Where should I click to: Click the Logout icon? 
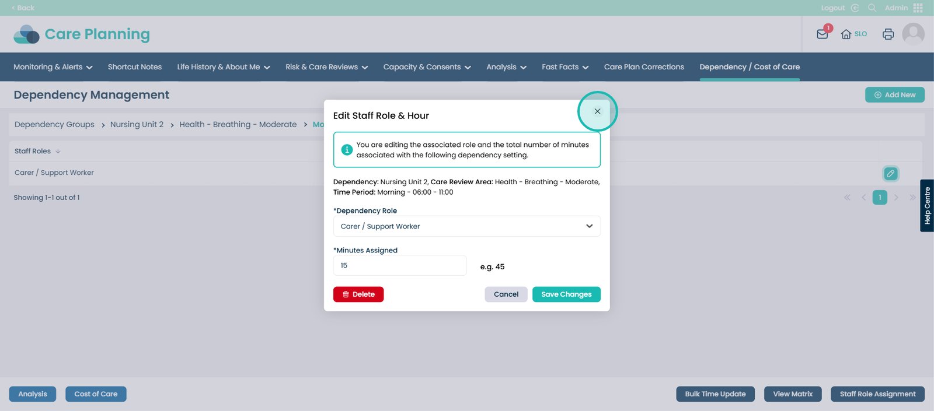(x=855, y=8)
